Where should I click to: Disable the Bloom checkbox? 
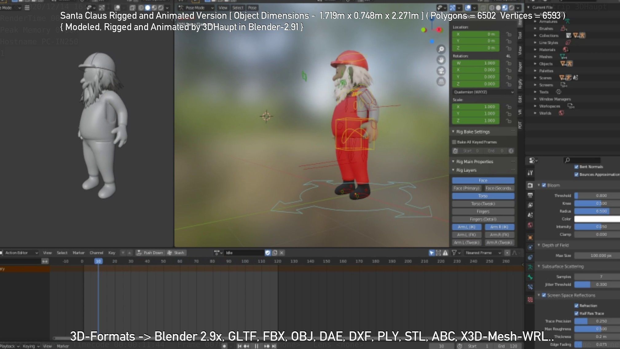pos(544,185)
